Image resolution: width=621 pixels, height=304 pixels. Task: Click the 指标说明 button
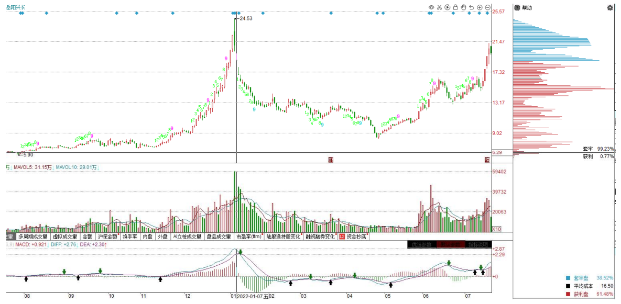pos(478,244)
